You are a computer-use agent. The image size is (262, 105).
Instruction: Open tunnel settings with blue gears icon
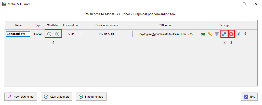[224, 34]
